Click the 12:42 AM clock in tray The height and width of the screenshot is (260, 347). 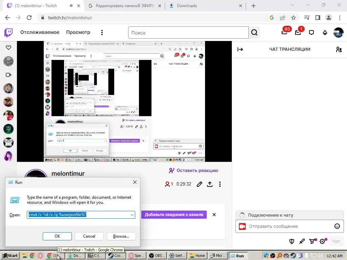[x=334, y=256]
